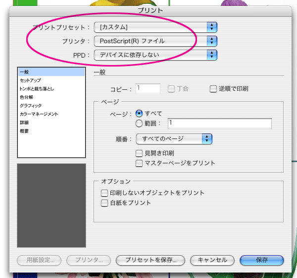Viewport: 297px width, 278px height.
Task: Click the プリセットを保存... button
Action: coord(150,260)
